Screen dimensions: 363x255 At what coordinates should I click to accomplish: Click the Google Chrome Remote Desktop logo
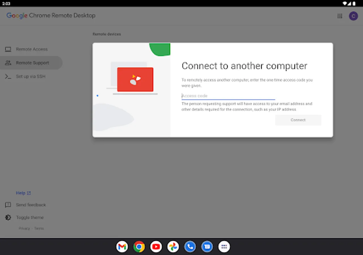pyautogui.click(x=50, y=16)
